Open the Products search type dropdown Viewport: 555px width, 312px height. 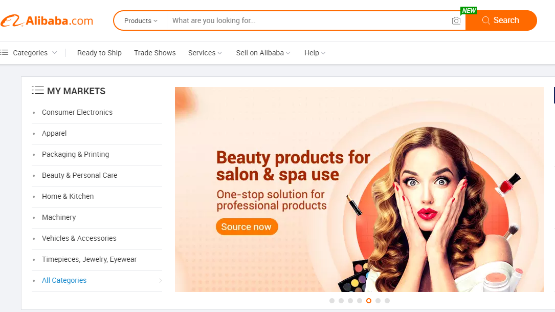(141, 20)
